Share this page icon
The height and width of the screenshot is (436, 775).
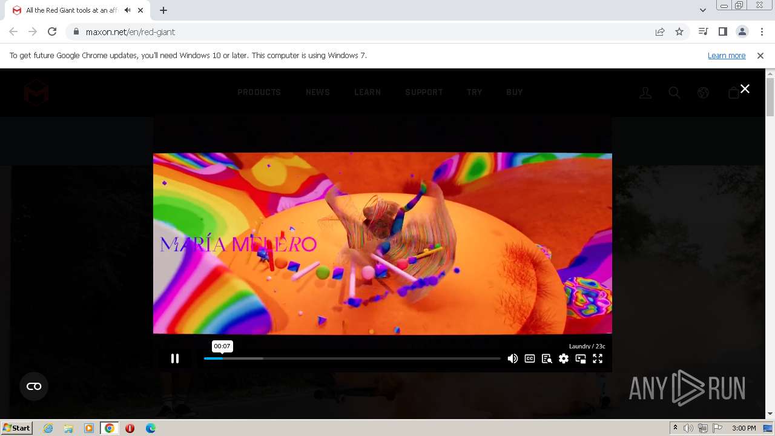point(660,31)
